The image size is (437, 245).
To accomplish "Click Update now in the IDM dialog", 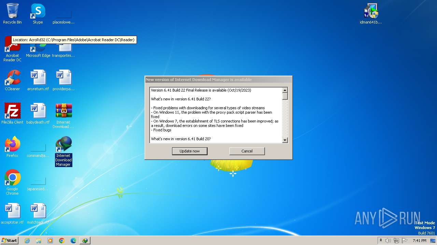I will (x=190, y=151).
